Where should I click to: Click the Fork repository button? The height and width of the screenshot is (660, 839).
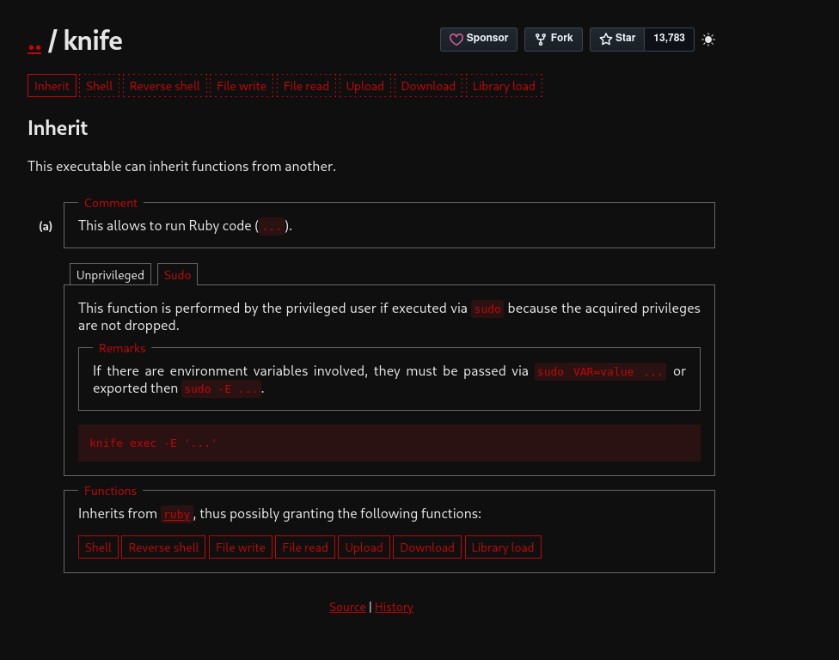pyautogui.click(x=554, y=39)
